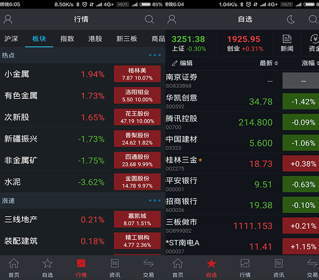Tap the +1.15% change badge
The width and height of the screenshot is (319, 280).
point(301,246)
